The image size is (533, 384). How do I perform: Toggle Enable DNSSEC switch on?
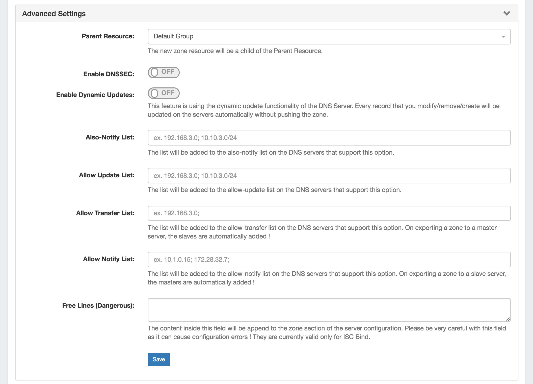click(164, 73)
